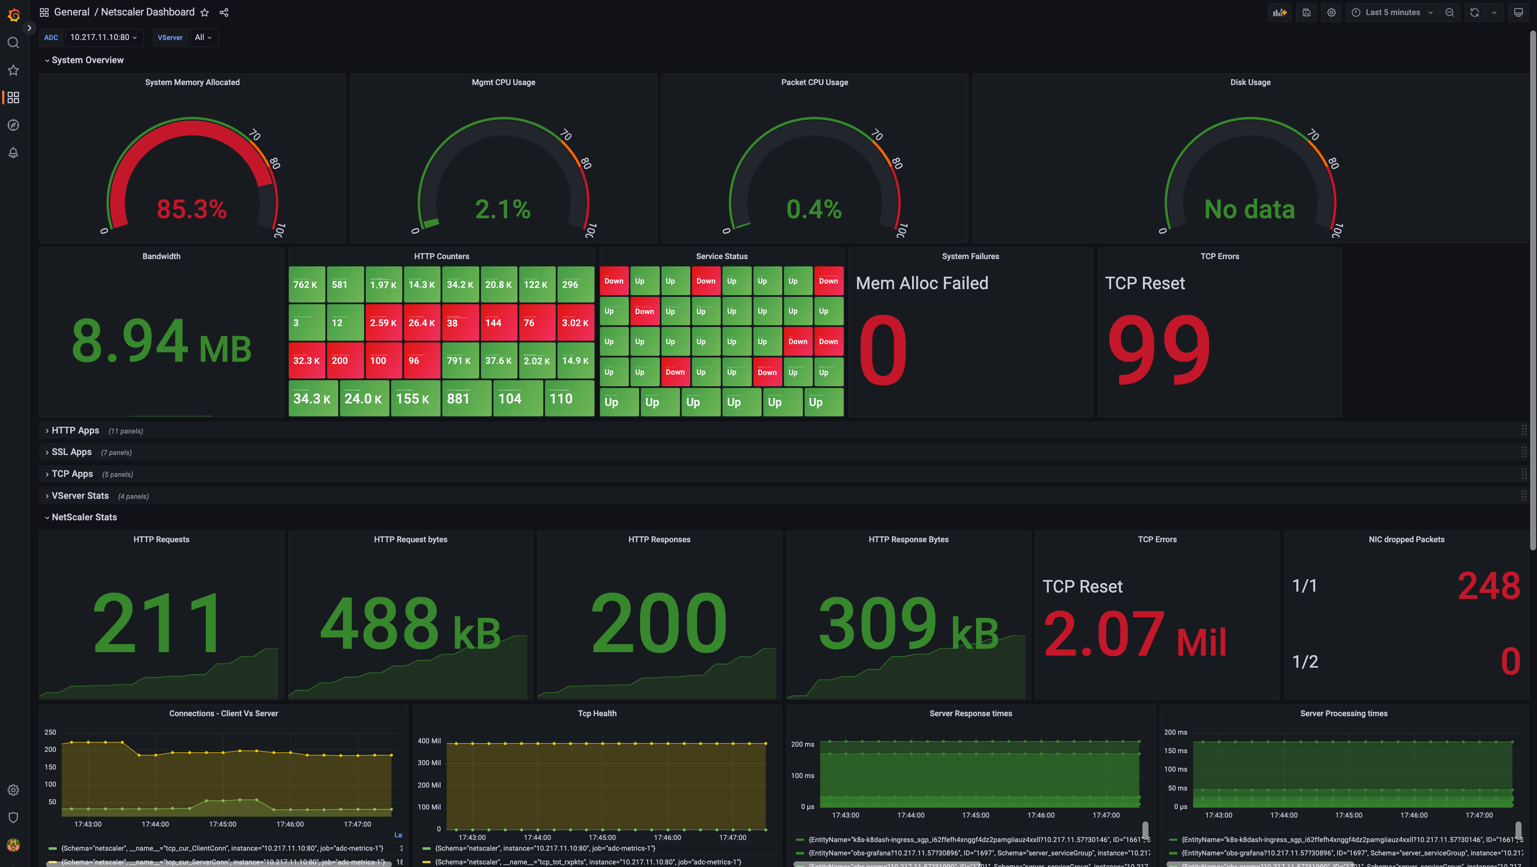The height and width of the screenshot is (867, 1537).
Task: Grab the HTTP Apps row drag handle
Action: (1523, 430)
